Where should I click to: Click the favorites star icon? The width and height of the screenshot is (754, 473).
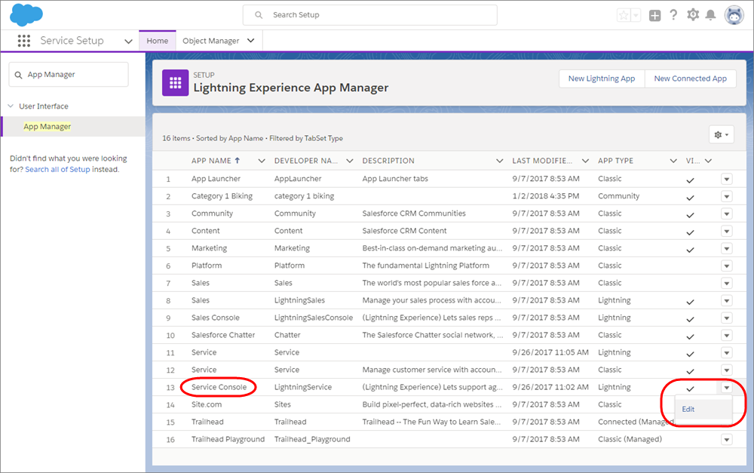tap(624, 15)
